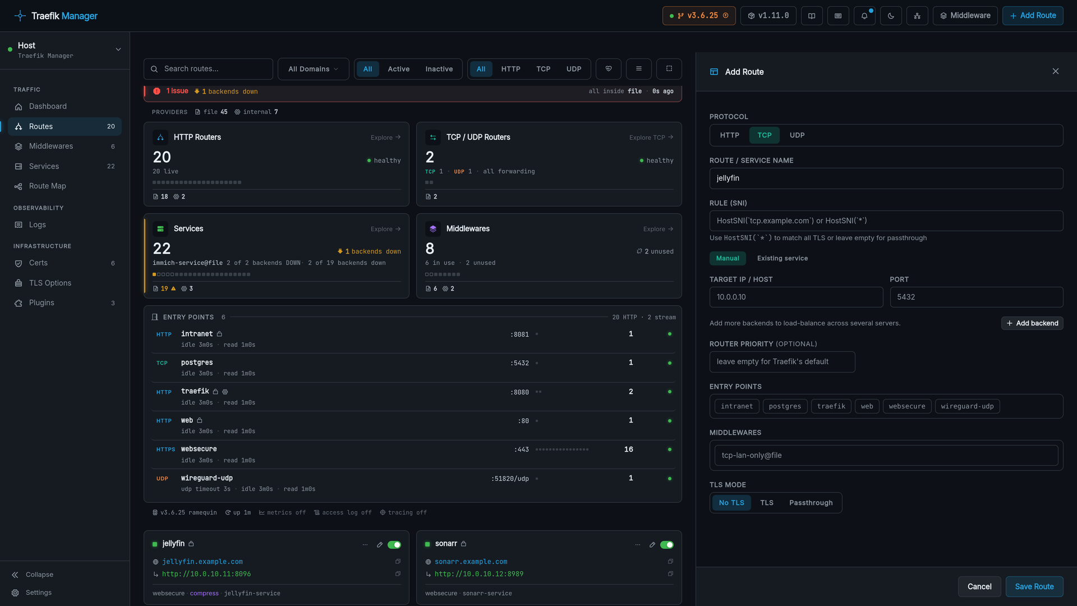This screenshot has width=1077, height=606.
Task: Filter routes list to HTTP protocol
Action: [511, 69]
